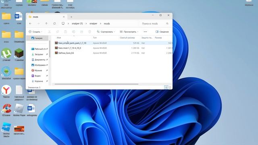Click the Защита па... column header
Viewport: 258px width, 145px height.
(x=147, y=37)
